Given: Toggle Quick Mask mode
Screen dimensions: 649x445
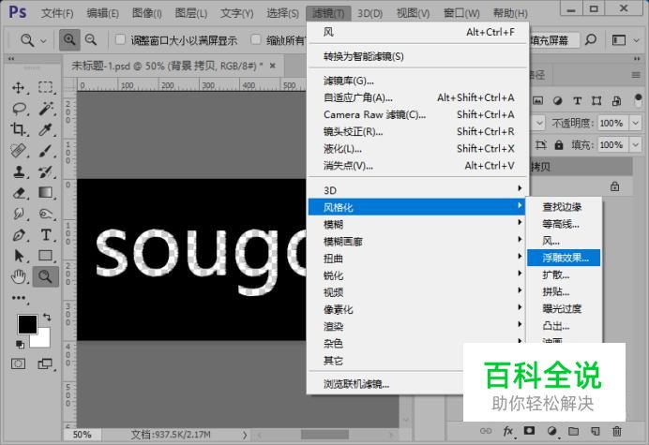Looking at the screenshot, I should click(x=18, y=363).
